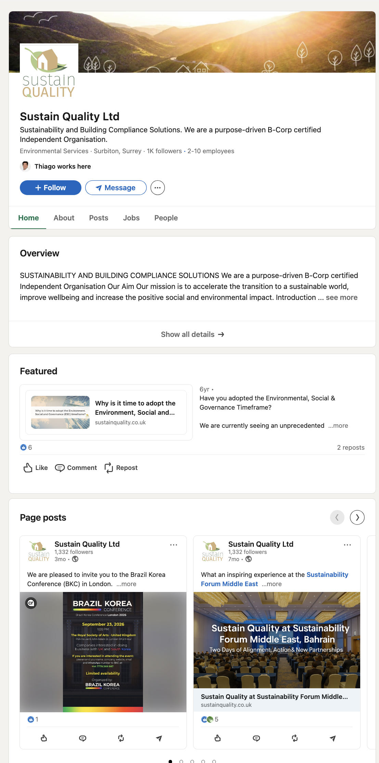
Task: Open the '2-10 employees' link
Action: 211,151
